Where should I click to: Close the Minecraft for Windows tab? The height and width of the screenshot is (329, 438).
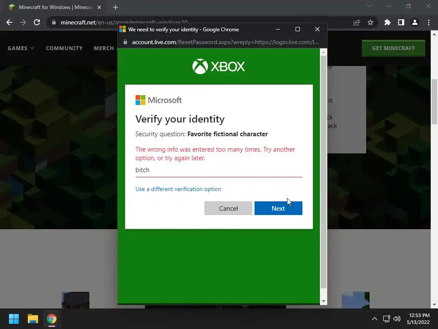pos(99,7)
